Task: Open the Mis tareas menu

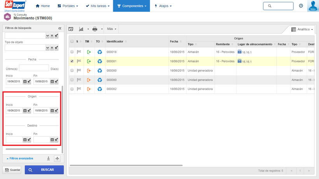Action: (98, 6)
